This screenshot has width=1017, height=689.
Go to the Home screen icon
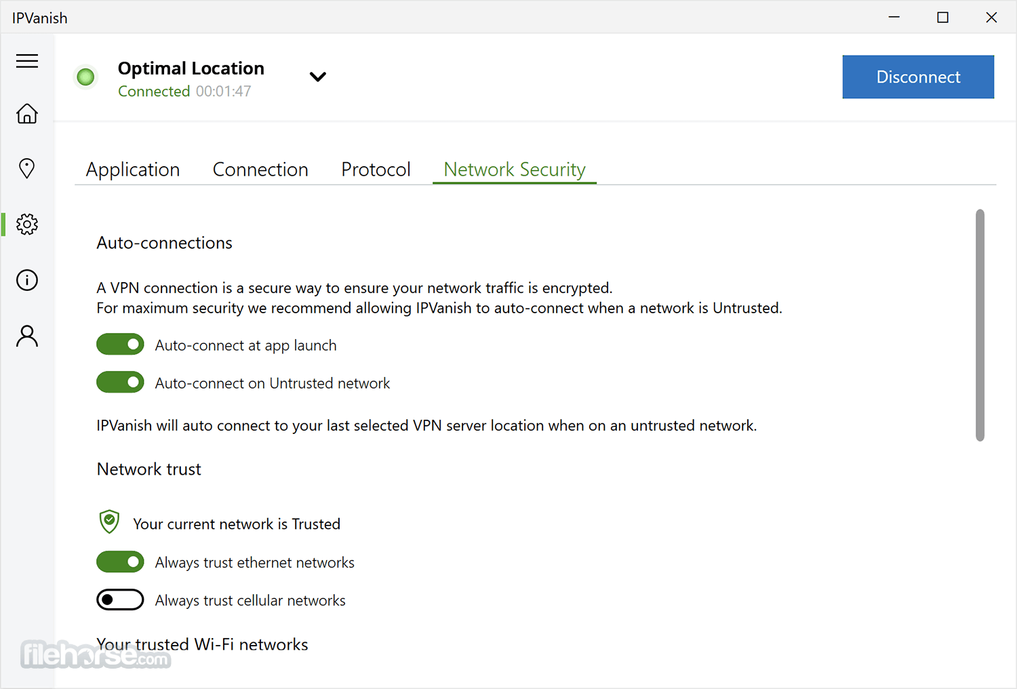coord(27,113)
